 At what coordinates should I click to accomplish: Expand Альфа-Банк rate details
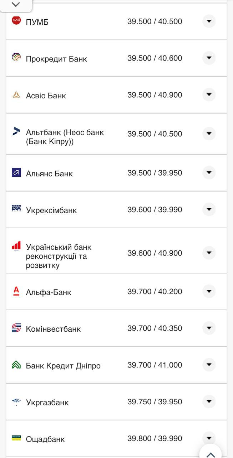(209, 291)
